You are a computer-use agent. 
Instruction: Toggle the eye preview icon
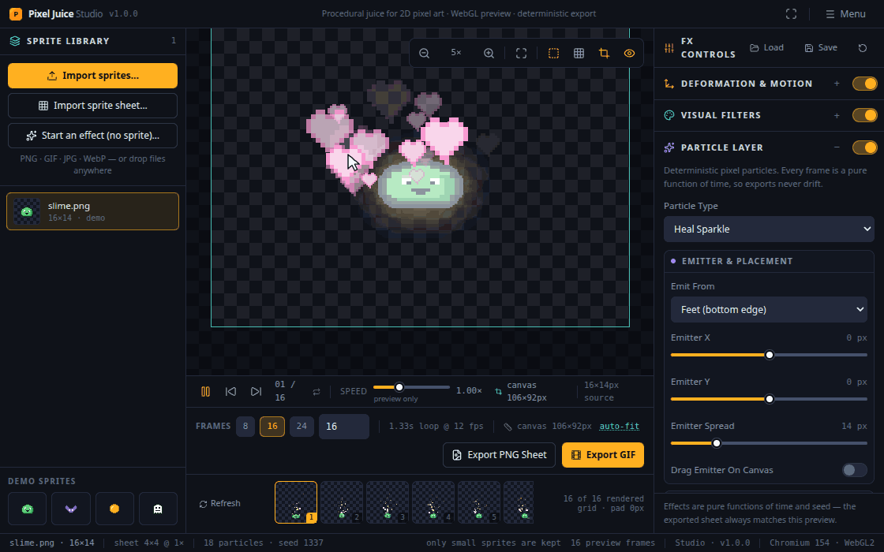click(629, 53)
